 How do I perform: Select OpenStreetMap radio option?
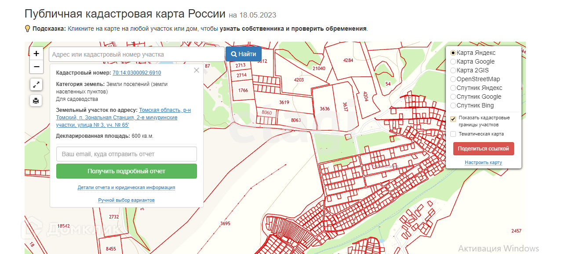pyautogui.click(x=453, y=79)
